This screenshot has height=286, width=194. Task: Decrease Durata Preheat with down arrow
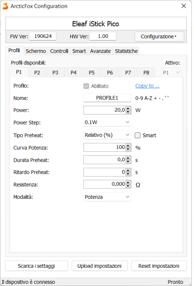(128, 161)
